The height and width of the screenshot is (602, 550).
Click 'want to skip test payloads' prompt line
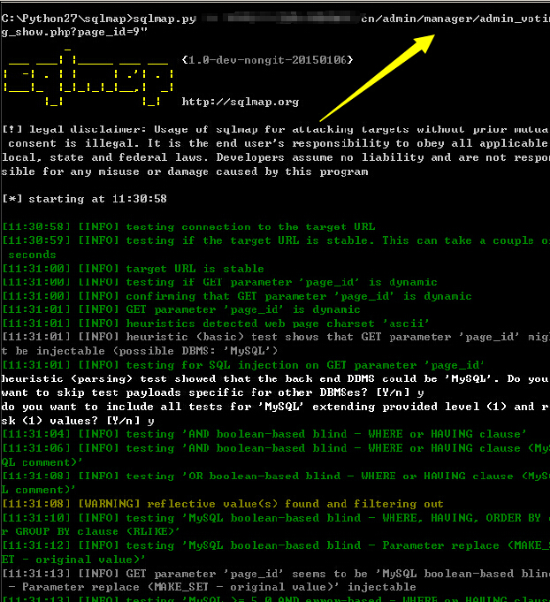[x=213, y=392]
